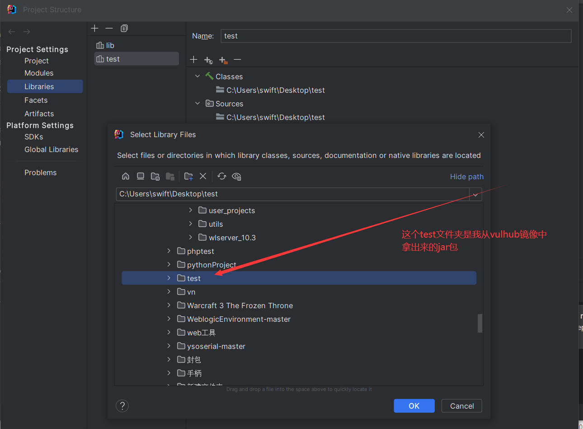Click the phptest folder icon
Image resolution: width=583 pixels, height=429 pixels.
pos(181,251)
